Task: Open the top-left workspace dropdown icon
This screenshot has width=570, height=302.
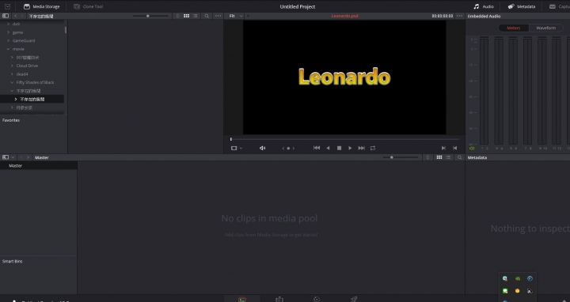Action: point(7,6)
